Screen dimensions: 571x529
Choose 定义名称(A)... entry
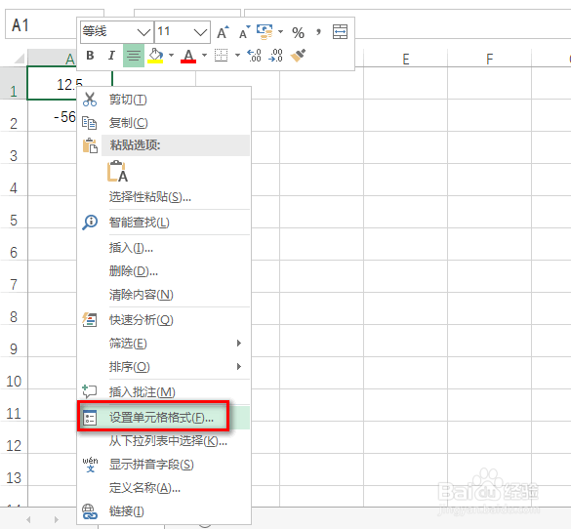coord(164,487)
